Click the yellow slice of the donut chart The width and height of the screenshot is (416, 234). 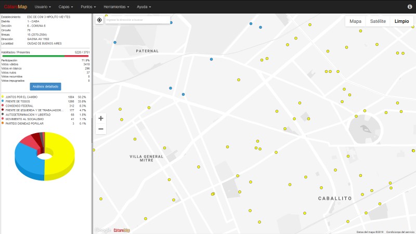click(62, 157)
